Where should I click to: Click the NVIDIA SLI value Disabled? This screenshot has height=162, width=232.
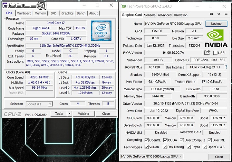(161, 132)
